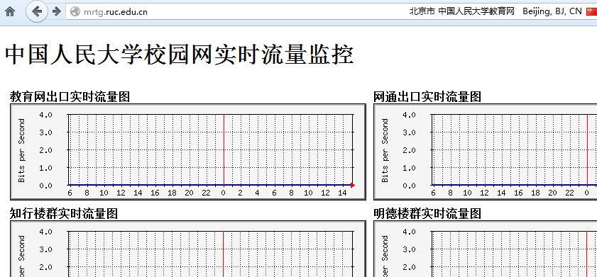597x277 pixels.
Task: Navigate back with the back arrow
Action: [36, 12]
